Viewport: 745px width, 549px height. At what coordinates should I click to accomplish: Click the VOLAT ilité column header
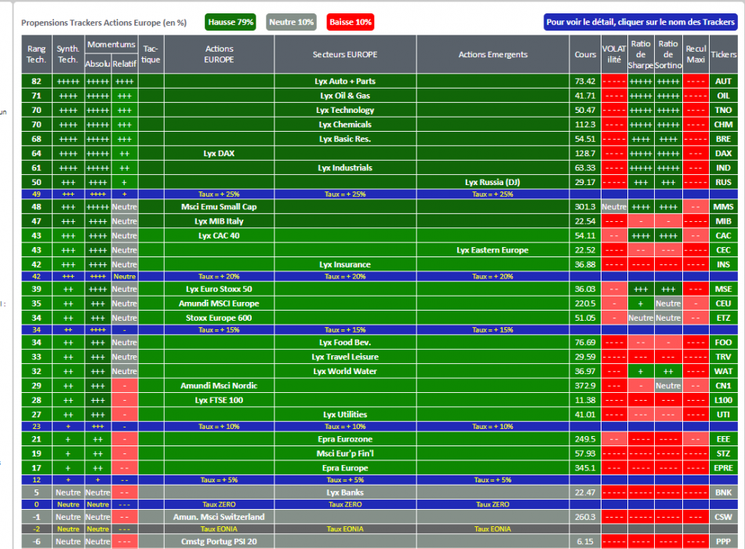(x=614, y=54)
